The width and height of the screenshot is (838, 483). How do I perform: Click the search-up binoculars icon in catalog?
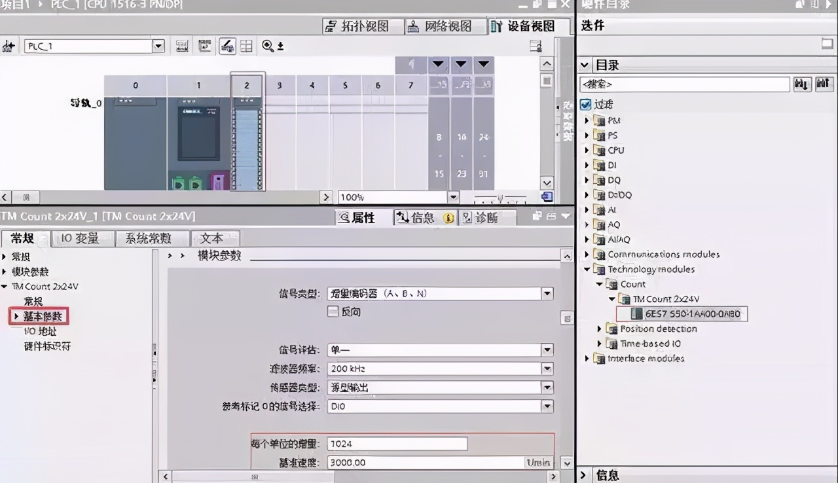coord(823,83)
